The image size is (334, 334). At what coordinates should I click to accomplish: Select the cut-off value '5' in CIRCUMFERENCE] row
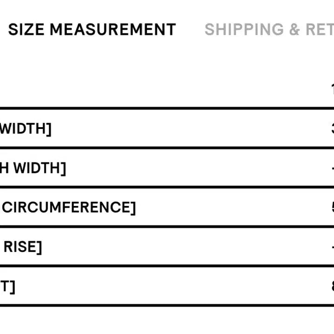(x=331, y=207)
